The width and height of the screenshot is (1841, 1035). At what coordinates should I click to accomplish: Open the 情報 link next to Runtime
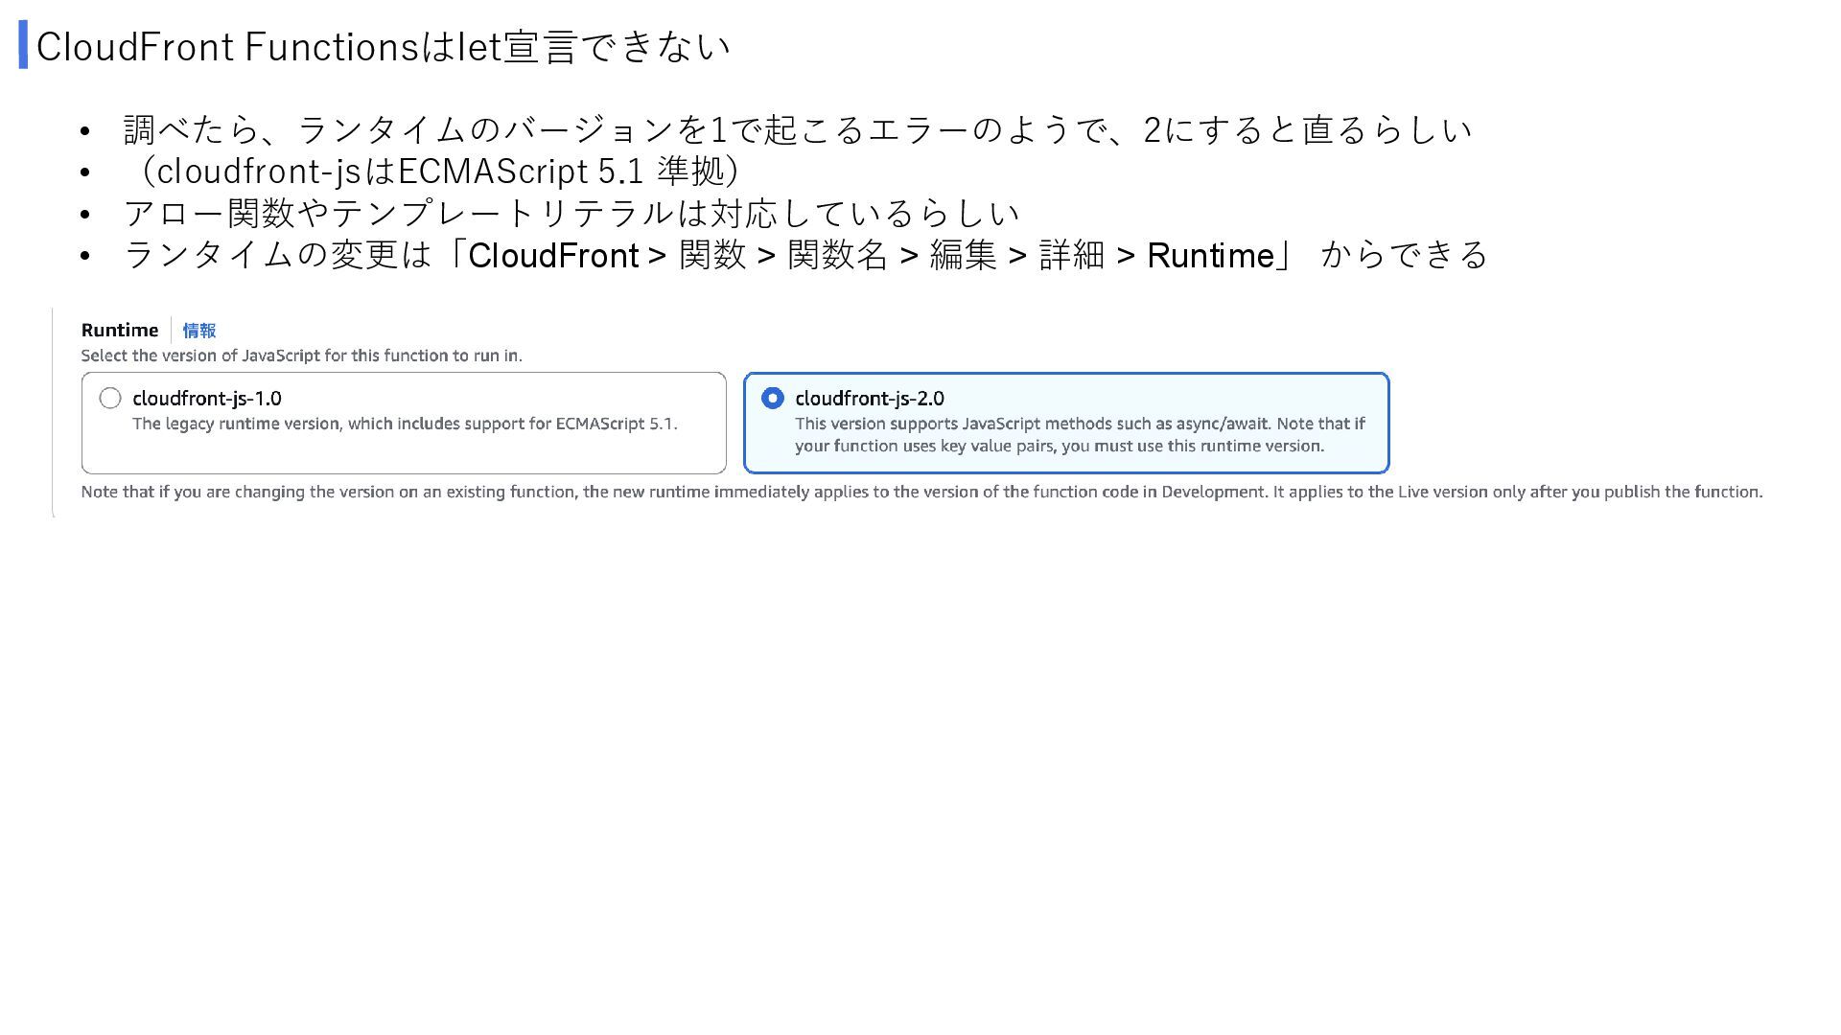click(x=199, y=331)
